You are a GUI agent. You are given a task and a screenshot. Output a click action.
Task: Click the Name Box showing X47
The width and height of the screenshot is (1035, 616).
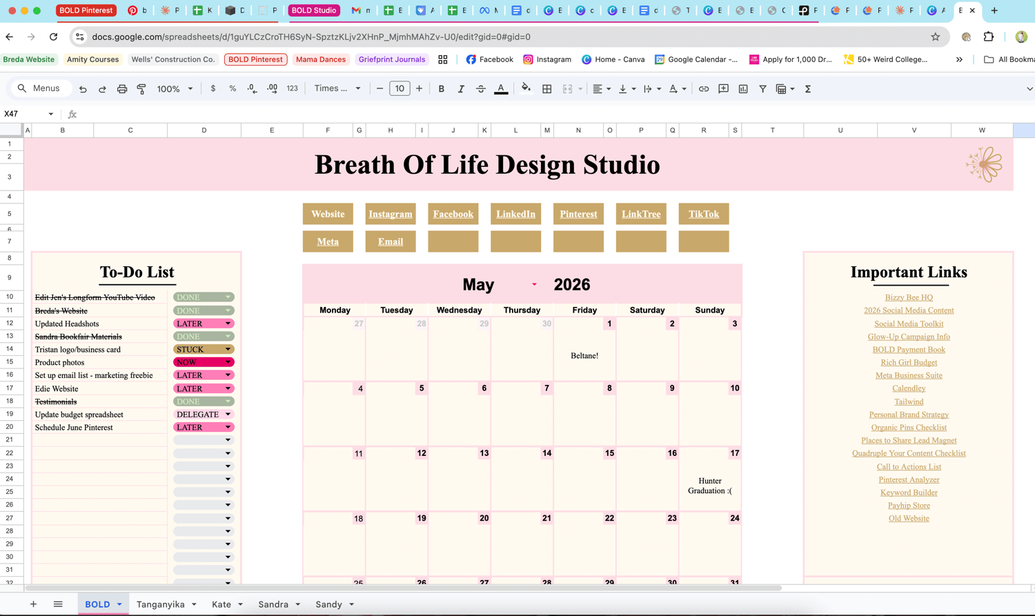(x=29, y=114)
